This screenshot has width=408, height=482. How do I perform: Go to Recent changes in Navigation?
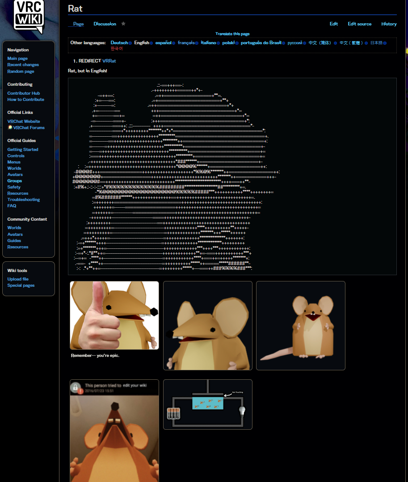(23, 65)
